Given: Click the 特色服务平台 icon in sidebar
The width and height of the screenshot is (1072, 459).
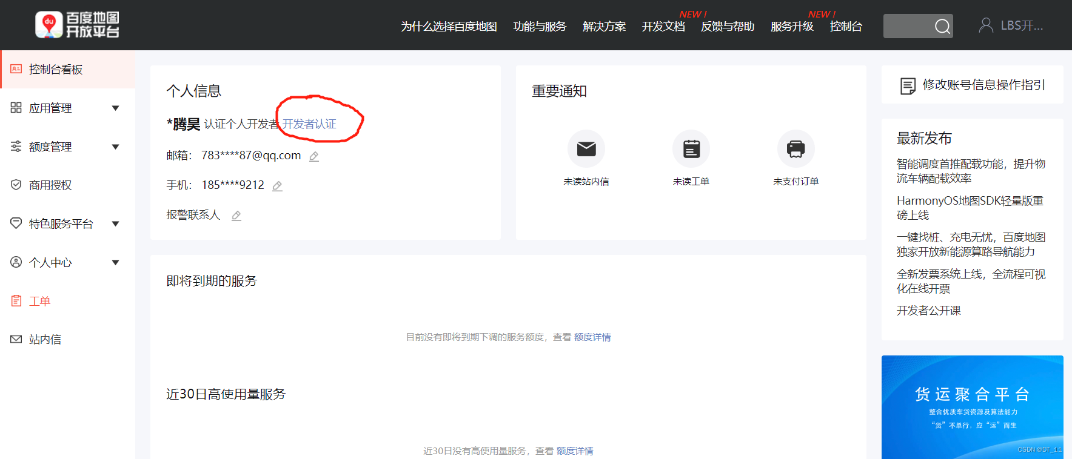Looking at the screenshot, I should pos(16,223).
